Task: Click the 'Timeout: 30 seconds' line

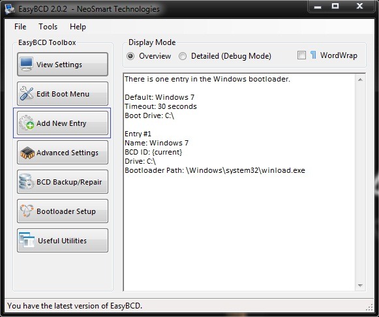Action: click(x=160, y=106)
